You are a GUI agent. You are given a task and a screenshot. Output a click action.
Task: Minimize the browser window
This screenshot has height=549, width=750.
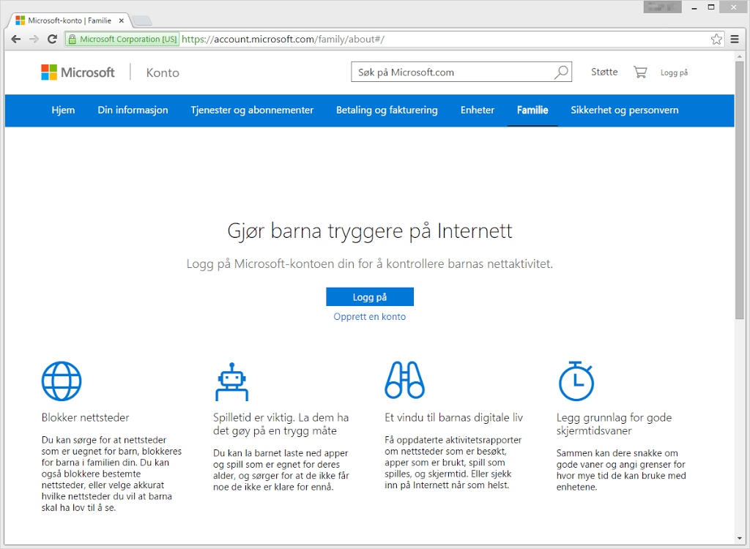694,7
